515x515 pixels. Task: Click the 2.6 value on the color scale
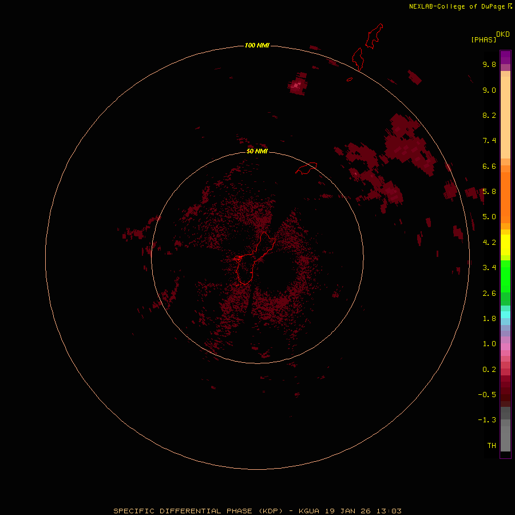coord(489,294)
